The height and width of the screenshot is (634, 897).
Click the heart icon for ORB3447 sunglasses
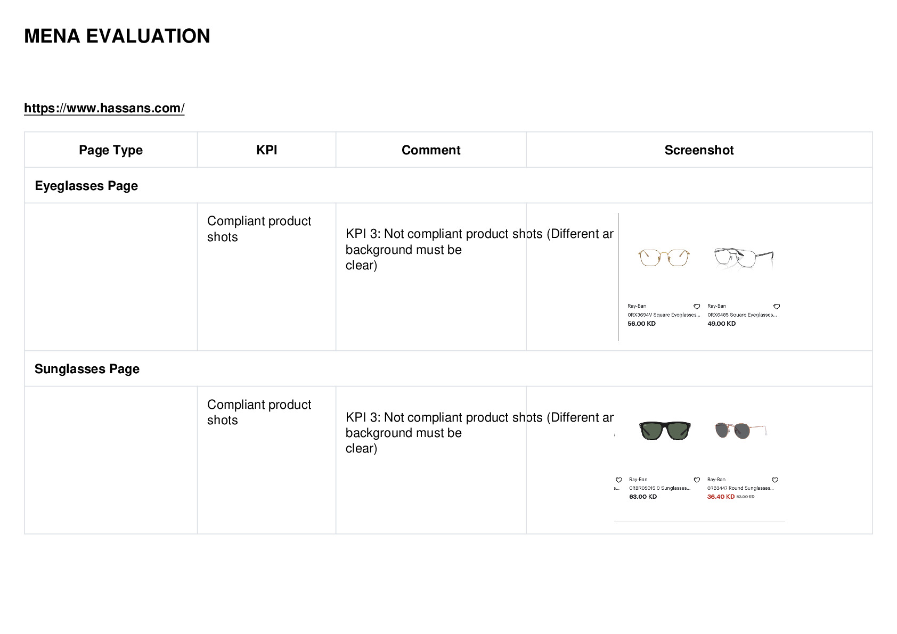[775, 480]
